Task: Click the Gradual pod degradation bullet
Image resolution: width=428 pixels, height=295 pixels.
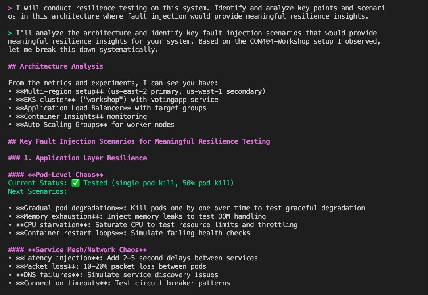Action: coord(186,208)
